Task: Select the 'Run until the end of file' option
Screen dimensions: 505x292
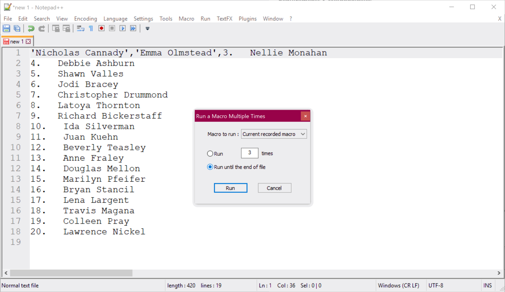Action: [x=210, y=167]
